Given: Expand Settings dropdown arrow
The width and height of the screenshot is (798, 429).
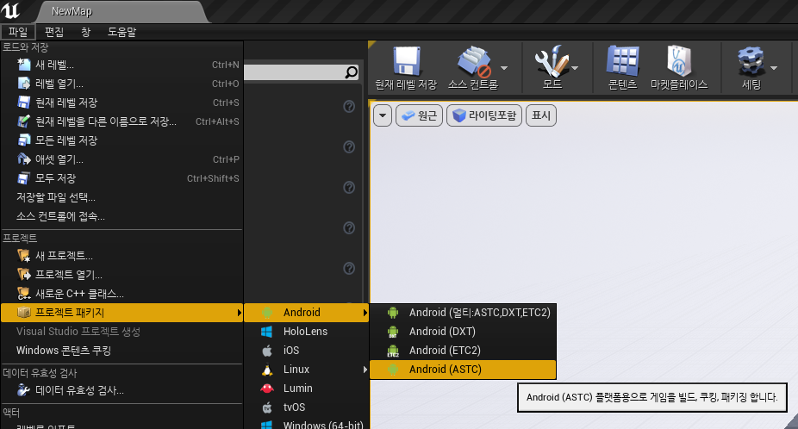Looking at the screenshot, I should pyautogui.click(x=774, y=68).
